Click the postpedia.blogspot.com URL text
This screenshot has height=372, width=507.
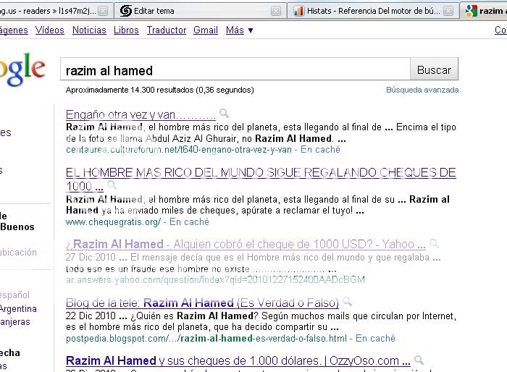point(206,339)
